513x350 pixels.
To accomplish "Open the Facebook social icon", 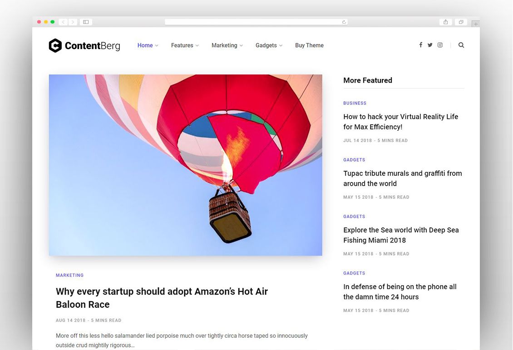I will point(420,45).
